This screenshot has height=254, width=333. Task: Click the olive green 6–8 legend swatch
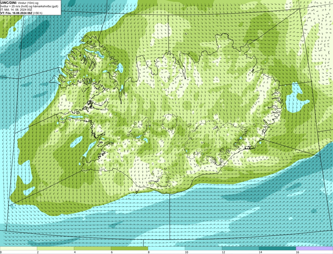click(x=130, y=249)
